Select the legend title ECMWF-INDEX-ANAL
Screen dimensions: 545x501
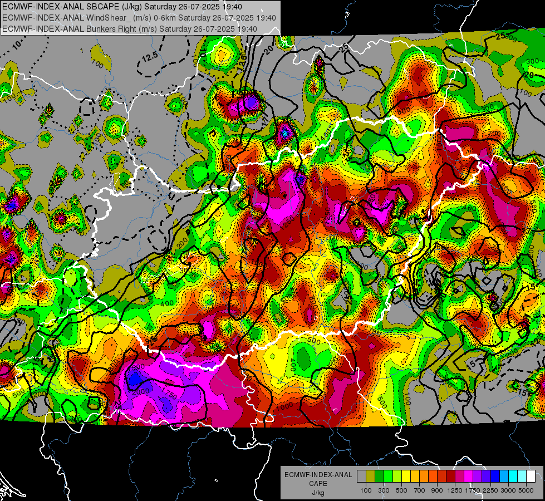tap(318, 475)
